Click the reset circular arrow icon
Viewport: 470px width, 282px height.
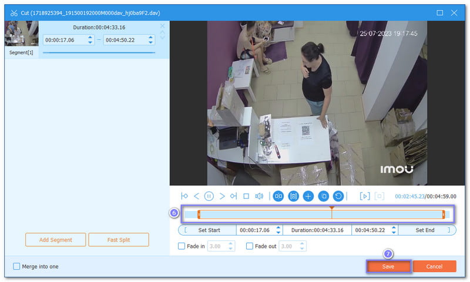tap(338, 196)
